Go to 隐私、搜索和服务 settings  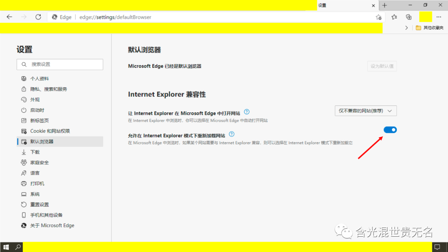pyautogui.click(x=48, y=89)
